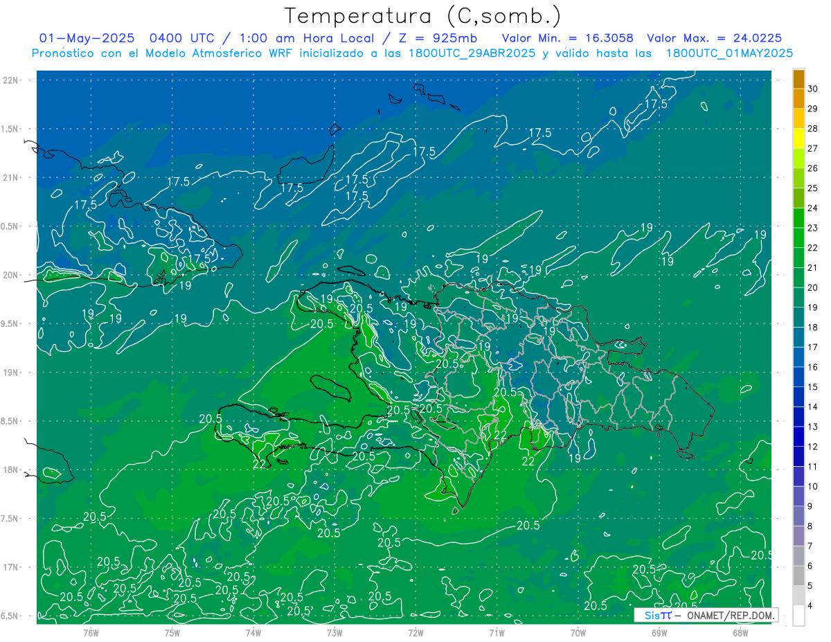
Task: Click the "22N" latitude axis label
Action: (10, 80)
